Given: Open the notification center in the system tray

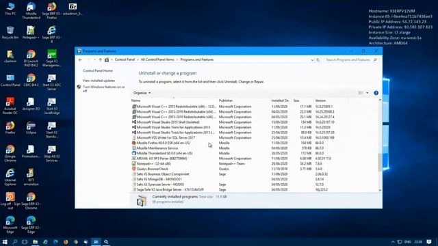Looking at the screenshot, I should tap(429, 242).
